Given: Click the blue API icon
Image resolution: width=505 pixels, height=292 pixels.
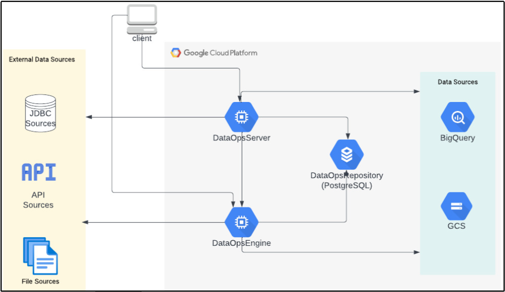Looking at the screenshot, I should [x=39, y=172].
